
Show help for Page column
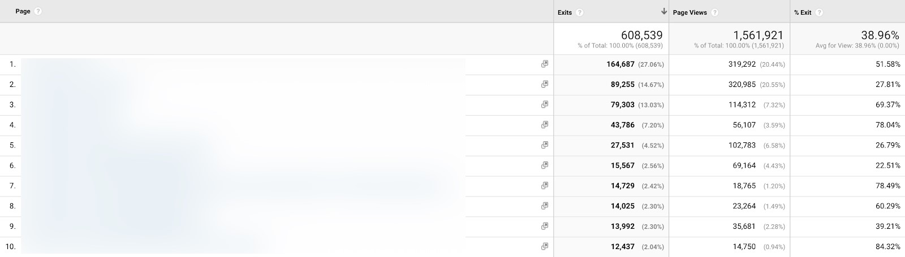pyautogui.click(x=38, y=11)
